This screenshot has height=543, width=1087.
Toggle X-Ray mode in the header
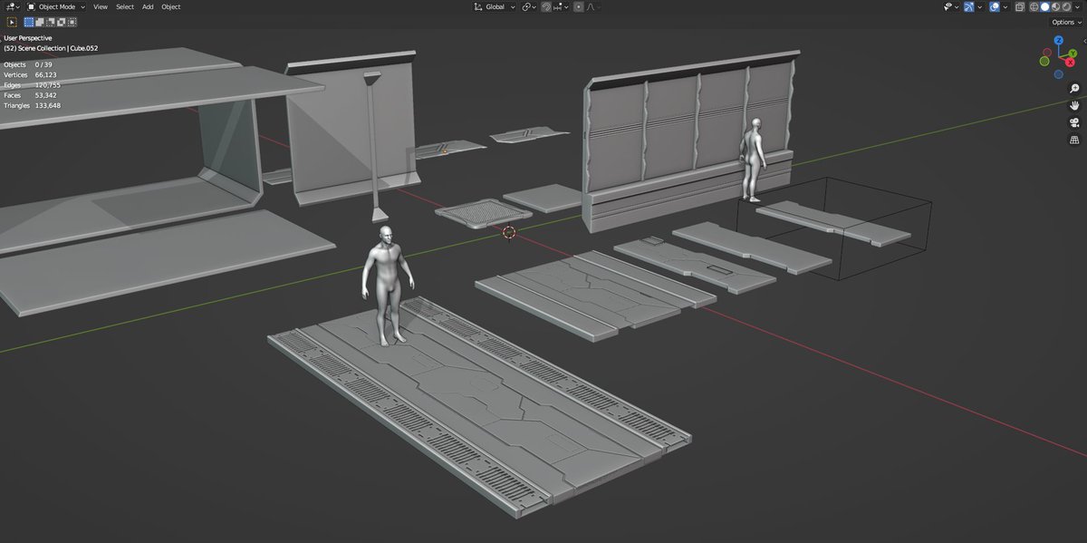[x=1020, y=6]
